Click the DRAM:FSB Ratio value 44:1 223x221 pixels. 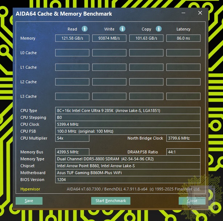(183, 152)
